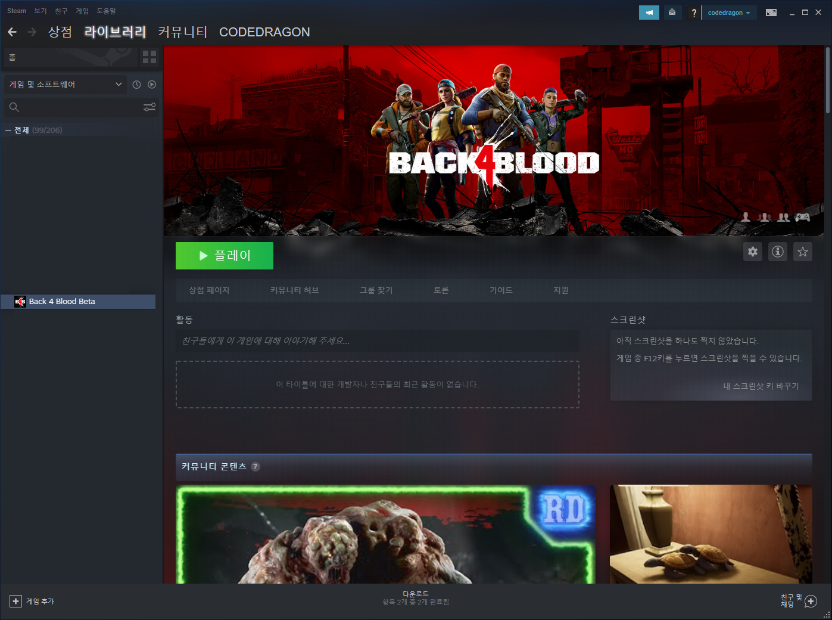The image size is (832, 620).
Task: Open advanced filter options icon
Action: click(149, 107)
